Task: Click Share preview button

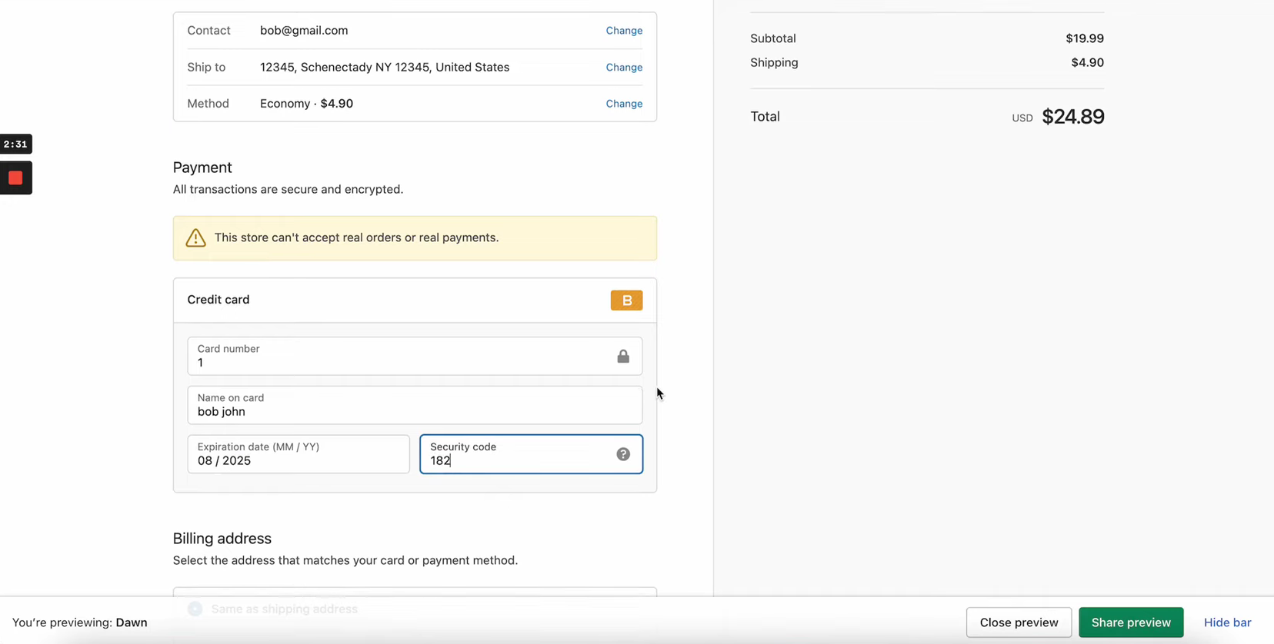Action: tap(1131, 622)
